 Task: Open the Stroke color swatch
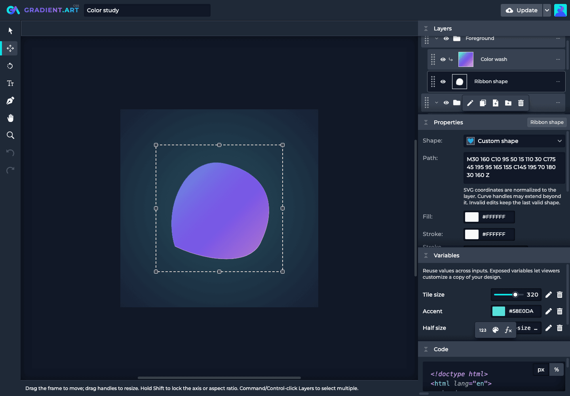click(x=472, y=234)
